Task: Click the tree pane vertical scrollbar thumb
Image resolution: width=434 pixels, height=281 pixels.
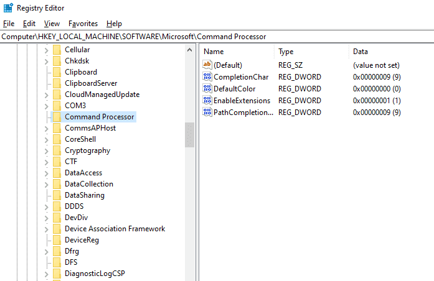Action: tap(189, 135)
